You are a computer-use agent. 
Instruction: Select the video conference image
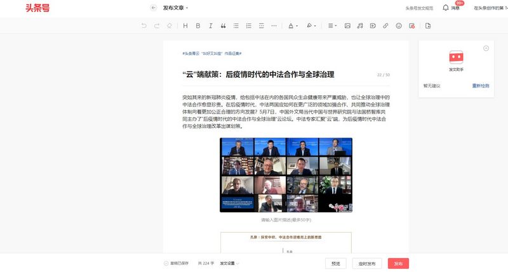pyautogui.click(x=286, y=175)
